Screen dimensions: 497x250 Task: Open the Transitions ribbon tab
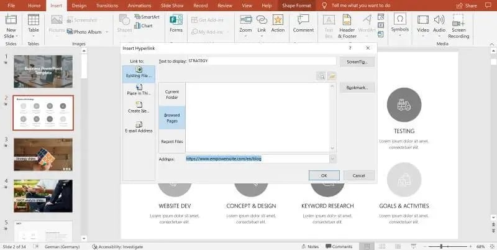pos(107,6)
